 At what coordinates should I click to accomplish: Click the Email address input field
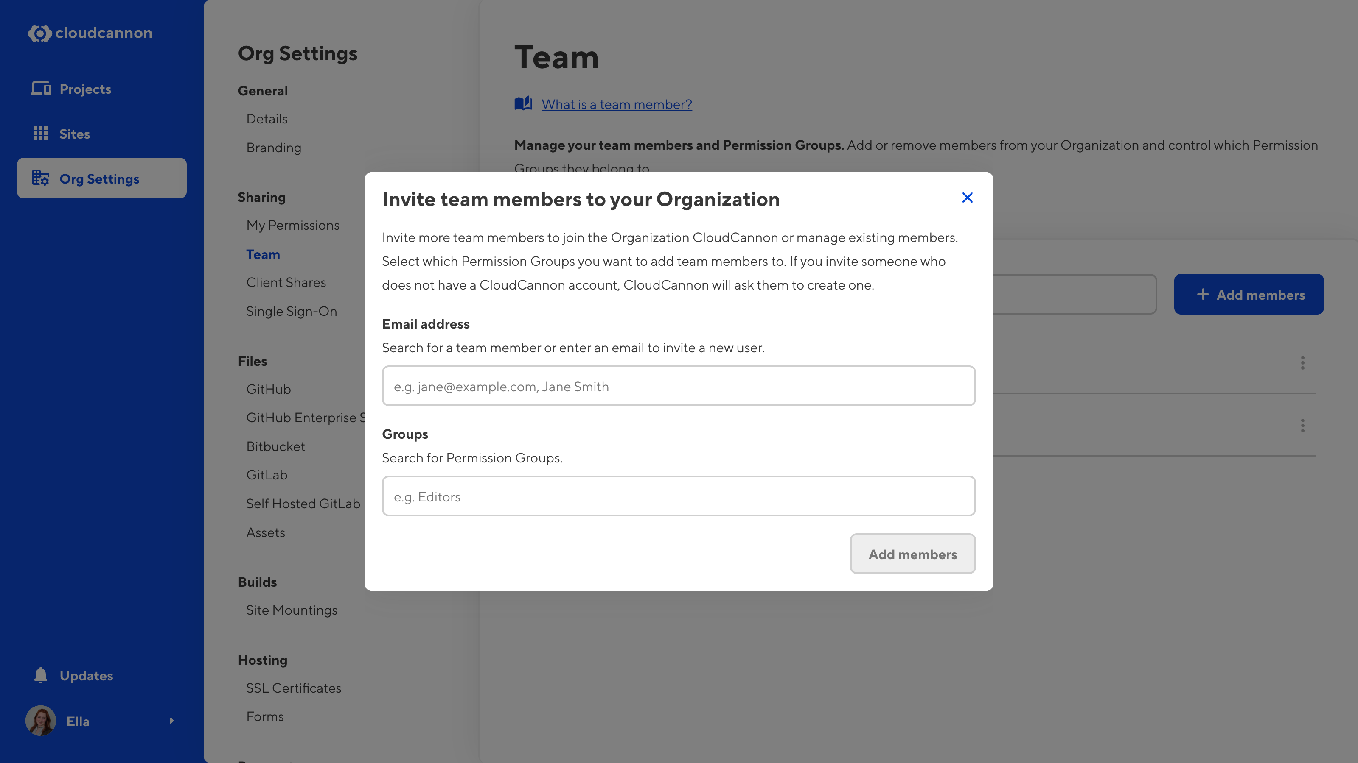point(679,385)
